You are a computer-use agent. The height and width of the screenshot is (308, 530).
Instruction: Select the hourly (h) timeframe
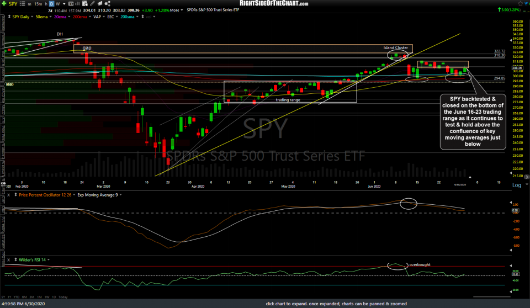(x=46, y=4)
